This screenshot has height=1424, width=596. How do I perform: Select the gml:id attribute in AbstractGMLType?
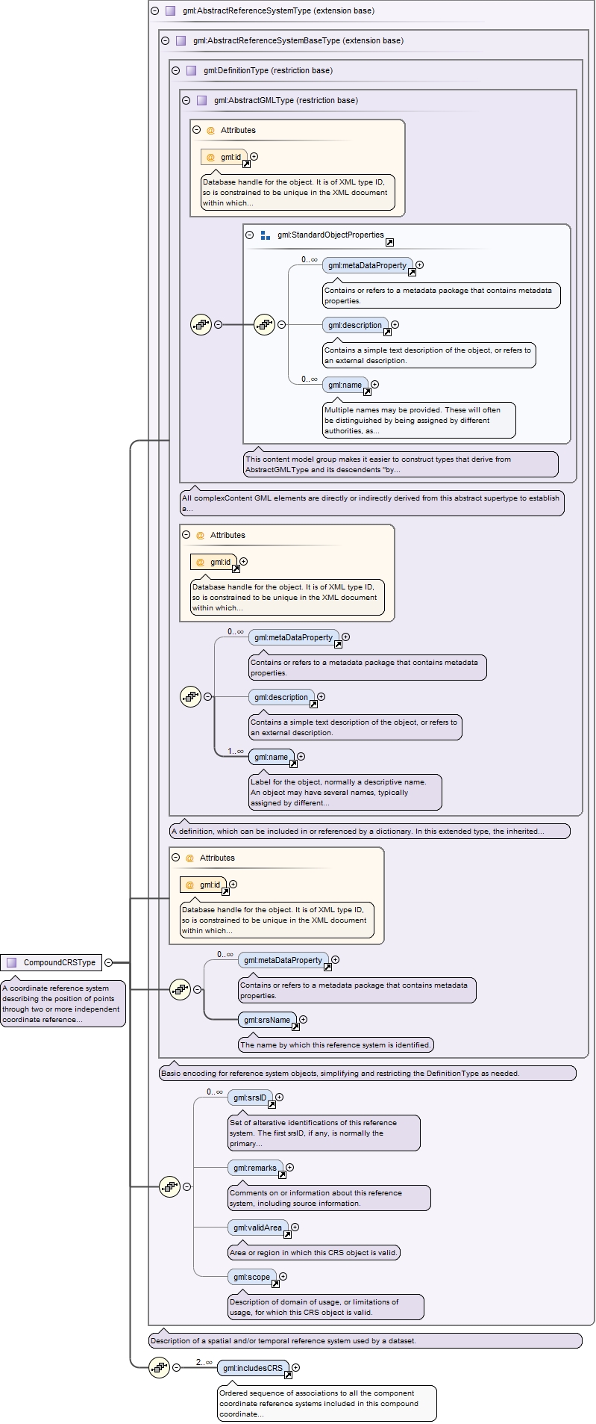click(224, 157)
